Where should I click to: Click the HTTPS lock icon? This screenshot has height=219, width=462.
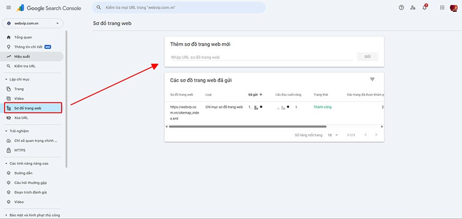9,150
